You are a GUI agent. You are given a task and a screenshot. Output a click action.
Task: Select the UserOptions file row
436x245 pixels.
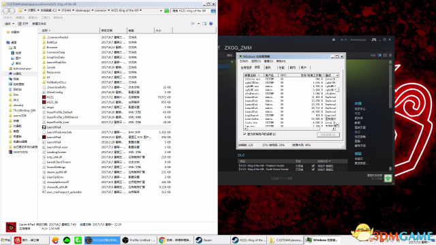pos(107,177)
